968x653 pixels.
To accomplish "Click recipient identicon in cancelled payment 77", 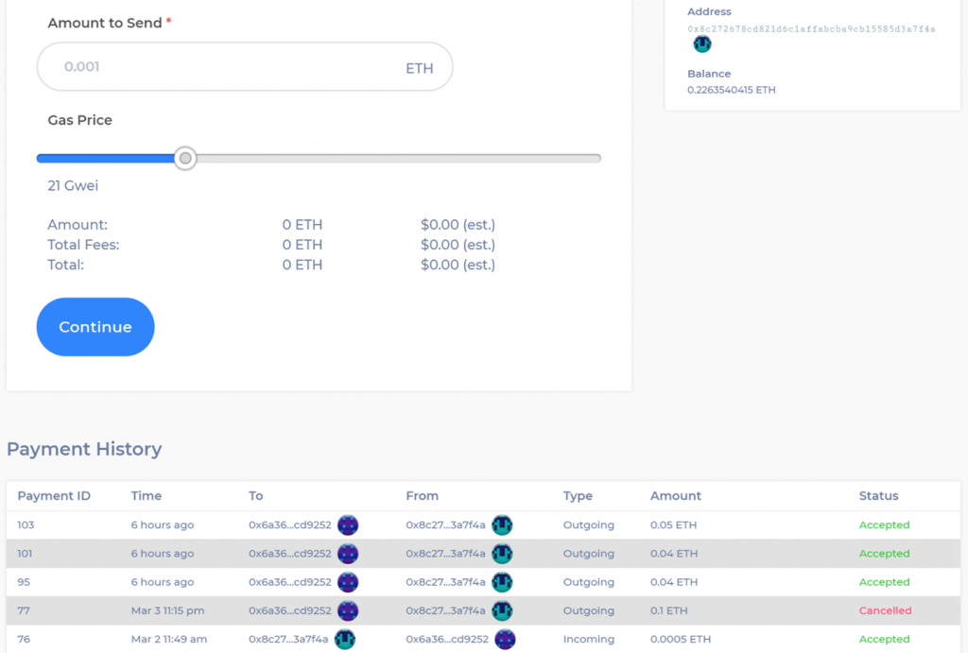I will 348,610.
